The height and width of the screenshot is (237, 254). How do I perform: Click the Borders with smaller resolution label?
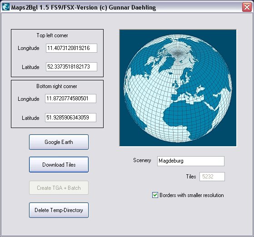(x=192, y=195)
